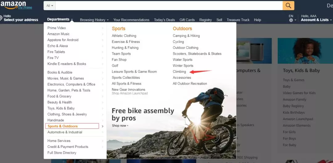Screen dimensions: 333x163
Task: Select Movies, Music & Games
Action: pyautogui.click(x=66, y=78)
